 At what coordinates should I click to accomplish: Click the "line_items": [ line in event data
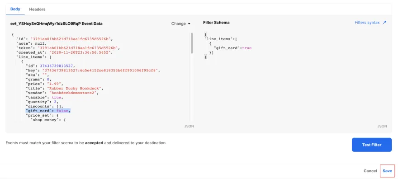(34, 57)
